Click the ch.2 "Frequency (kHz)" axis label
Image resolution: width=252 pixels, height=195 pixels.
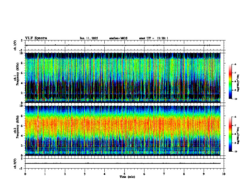point(17,127)
